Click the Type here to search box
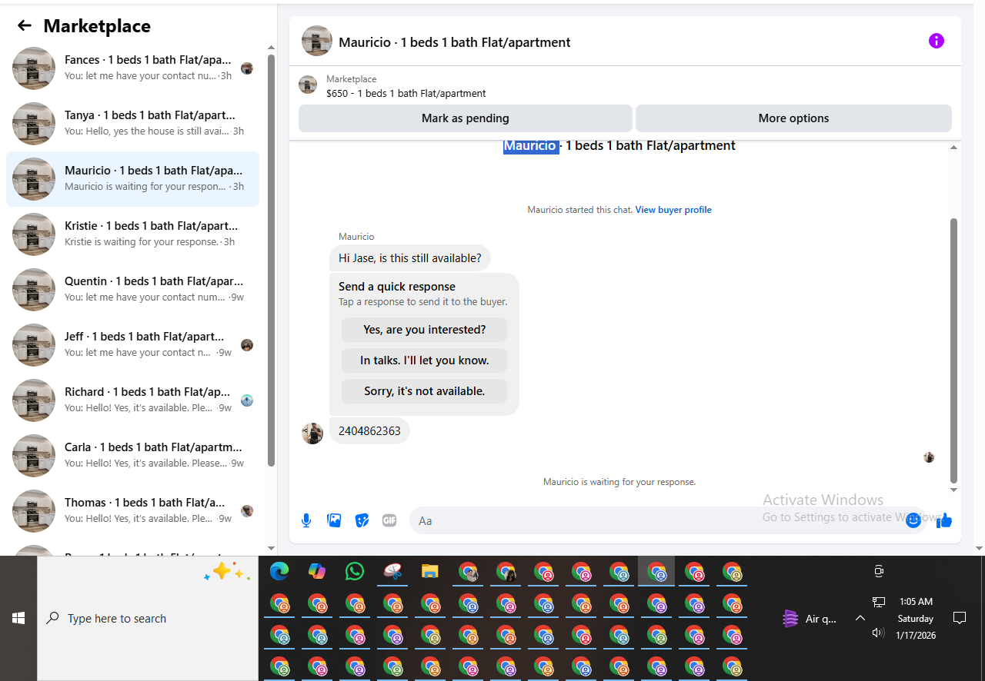The image size is (985, 681). [148, 618]
